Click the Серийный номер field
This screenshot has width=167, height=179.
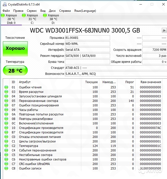(x=88, y=44)
